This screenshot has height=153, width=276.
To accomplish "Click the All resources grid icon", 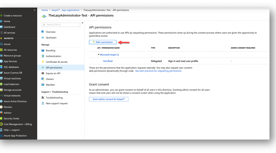I will 1,50.
